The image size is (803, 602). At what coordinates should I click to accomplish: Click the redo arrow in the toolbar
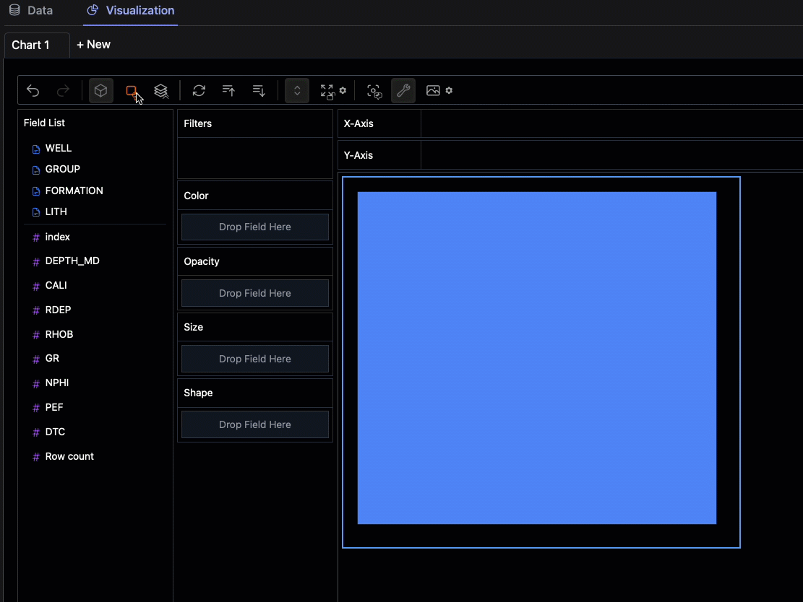(x=64, y=91)
